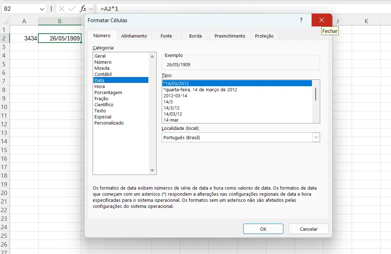Viewport: 391px width, 254px height.
Task: Open the Borda tab
Action: (195, 36)
